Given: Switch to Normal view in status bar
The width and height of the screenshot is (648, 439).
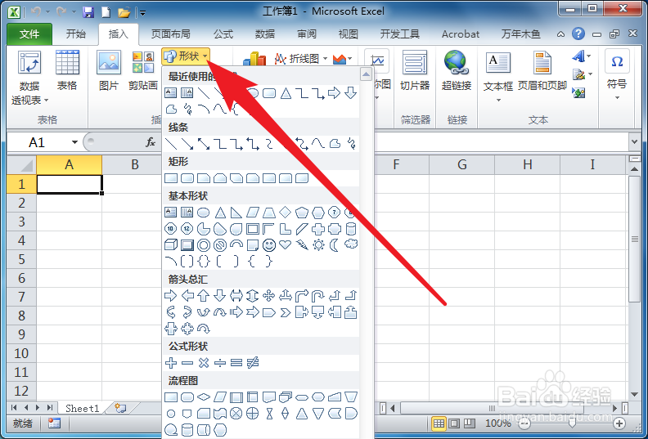Looking at the screenshot, I should [x=439, y=423].
